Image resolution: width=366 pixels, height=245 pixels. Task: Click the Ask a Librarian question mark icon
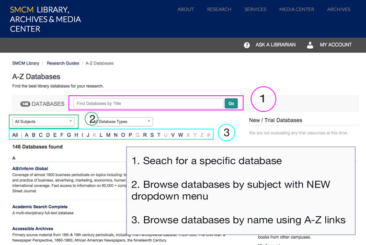click(247, 45)
